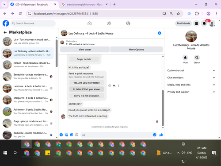Viewport: 221px width, 166px height.
Task: Click the chat messages vertical scrollbar
Action: pos(163,108)
